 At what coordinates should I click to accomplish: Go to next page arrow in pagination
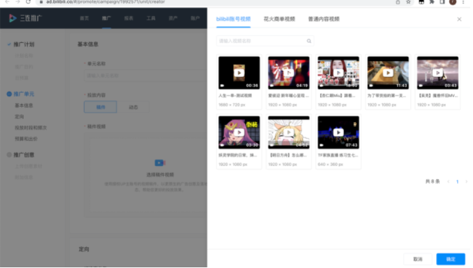tap(466, 182)
